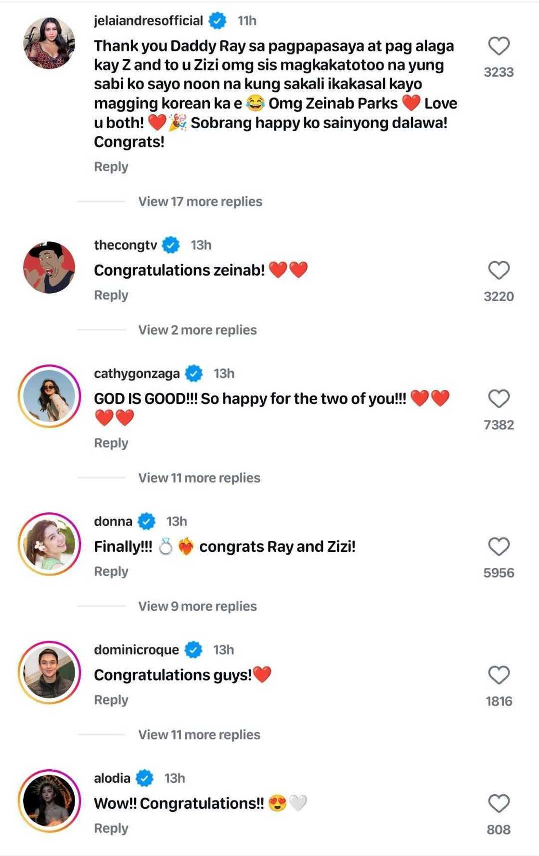The height and width of the screenshot is (856, 539).
Task: Tap the heart icon on jelaiandresofficial's comment
Action: [498, 45]
